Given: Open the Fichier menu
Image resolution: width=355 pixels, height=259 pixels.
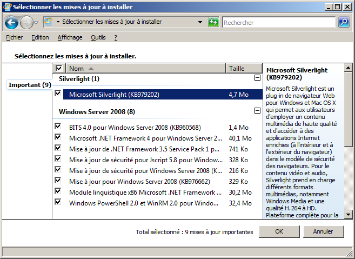Looking at the screenshot, I should (x=15, y=37).
